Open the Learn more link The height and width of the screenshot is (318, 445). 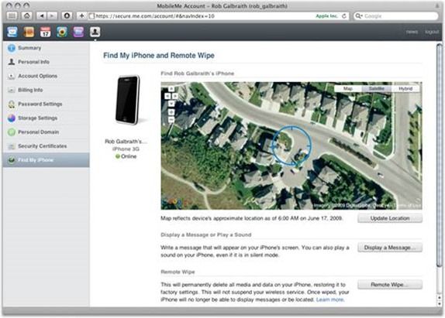pyautogui.click(x=329, y=299)
